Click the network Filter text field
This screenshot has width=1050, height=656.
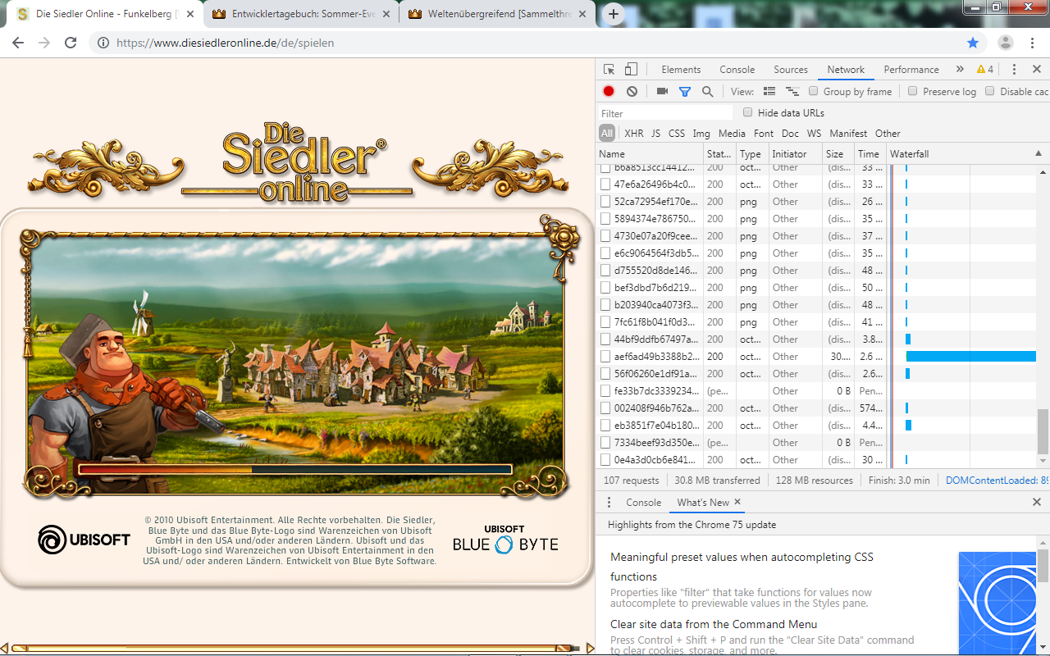tap(665, 113)
